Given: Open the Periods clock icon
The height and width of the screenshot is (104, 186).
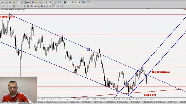Looking at the screenshot, I should coord(83,2).
